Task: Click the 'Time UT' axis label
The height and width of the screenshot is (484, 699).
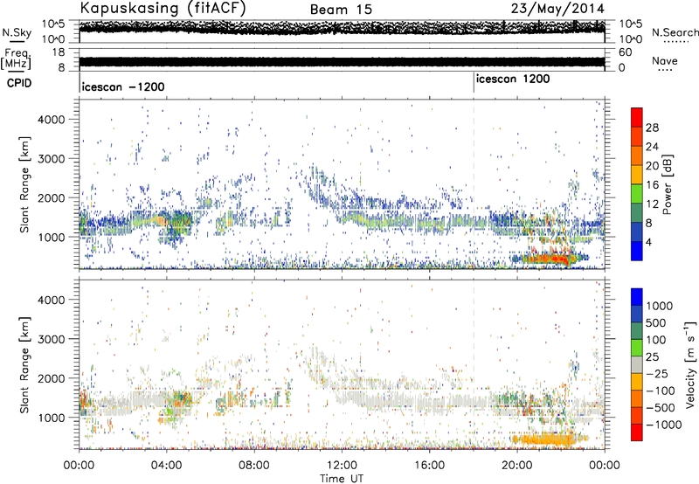Action: click(x=342, y=479)
